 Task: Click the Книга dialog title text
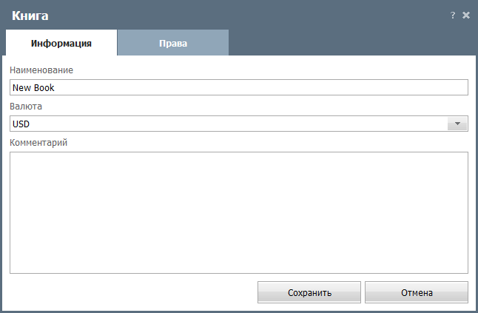click(x=30, y=16)
